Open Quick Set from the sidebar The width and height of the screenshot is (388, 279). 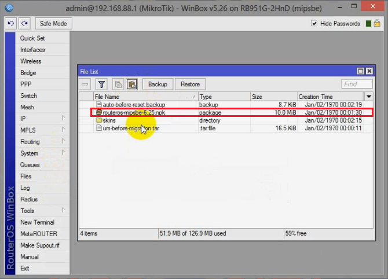42,38
